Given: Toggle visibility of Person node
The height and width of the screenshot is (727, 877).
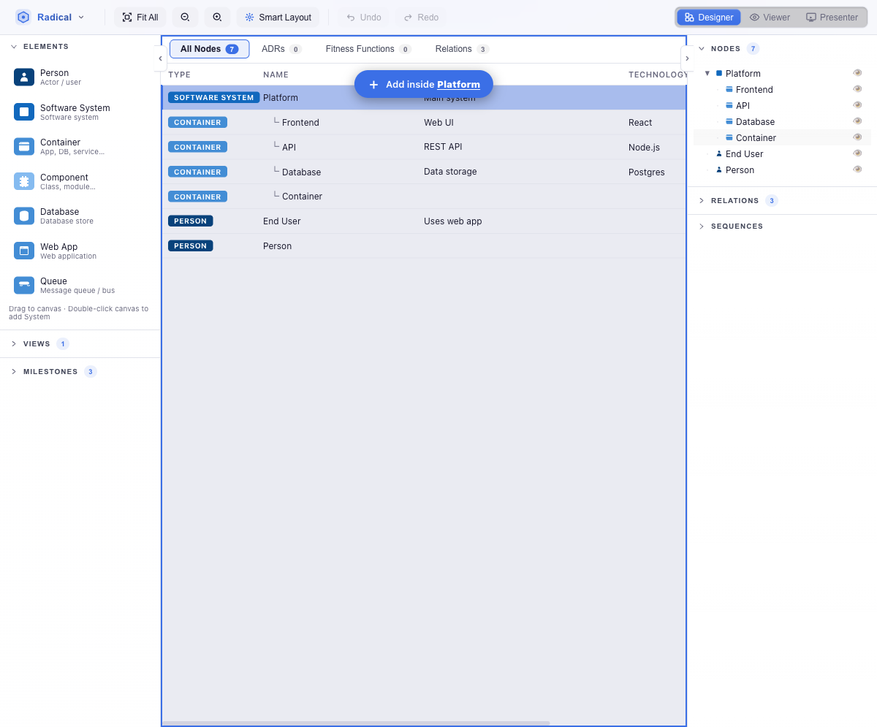Looking at the screenshot, I should coord(857,169).
